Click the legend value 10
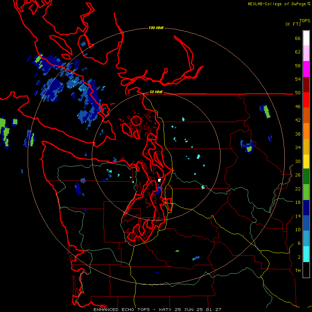Viewport: 312px width, 312px height. click(x=298, y=229)
